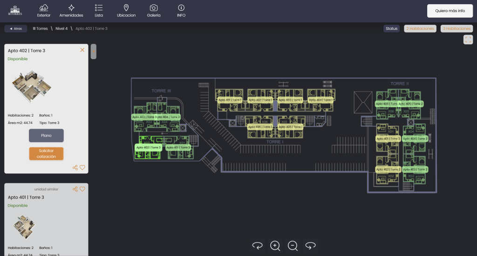Share the Apto 402 unit
477x256 pixels.
75,167
